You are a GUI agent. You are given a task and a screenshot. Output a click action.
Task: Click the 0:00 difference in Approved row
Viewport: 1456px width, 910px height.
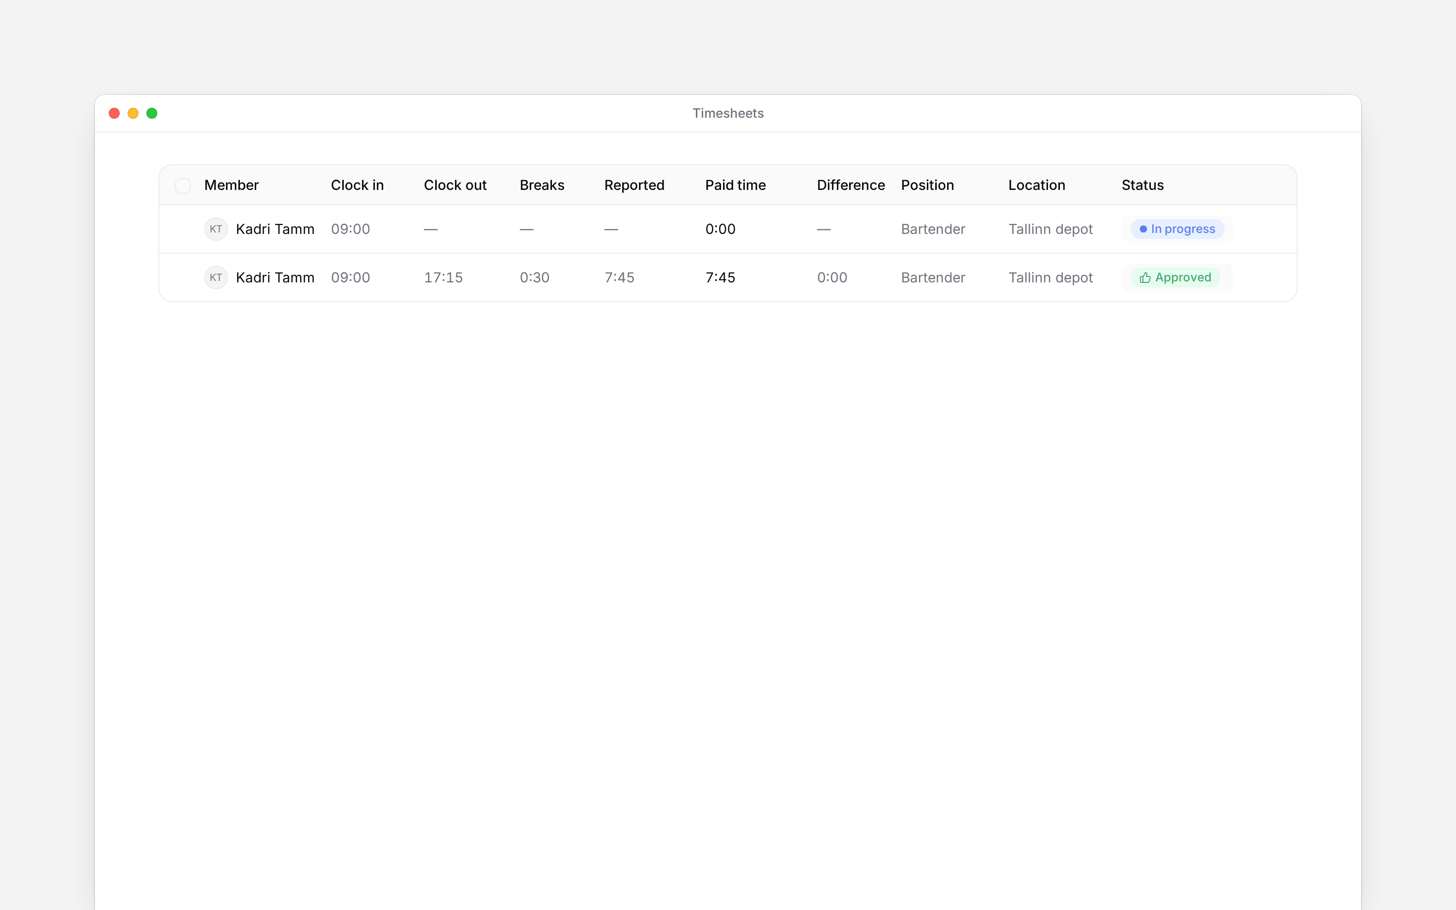[x=832, y=277]
